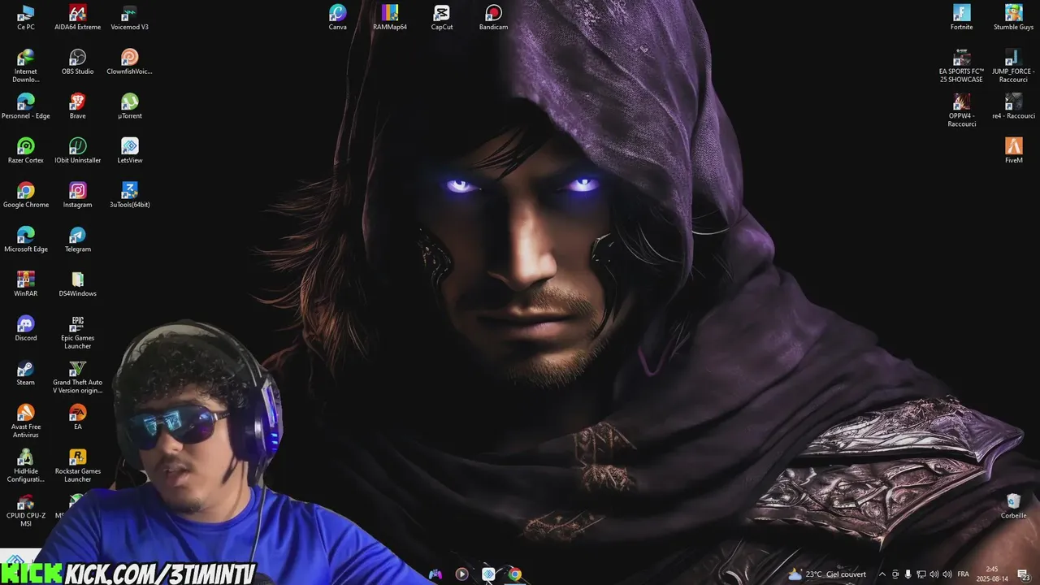
Task: Open JUMP_FORCE - Raccourci shortcut
Action: click(x=1014, y=66)
